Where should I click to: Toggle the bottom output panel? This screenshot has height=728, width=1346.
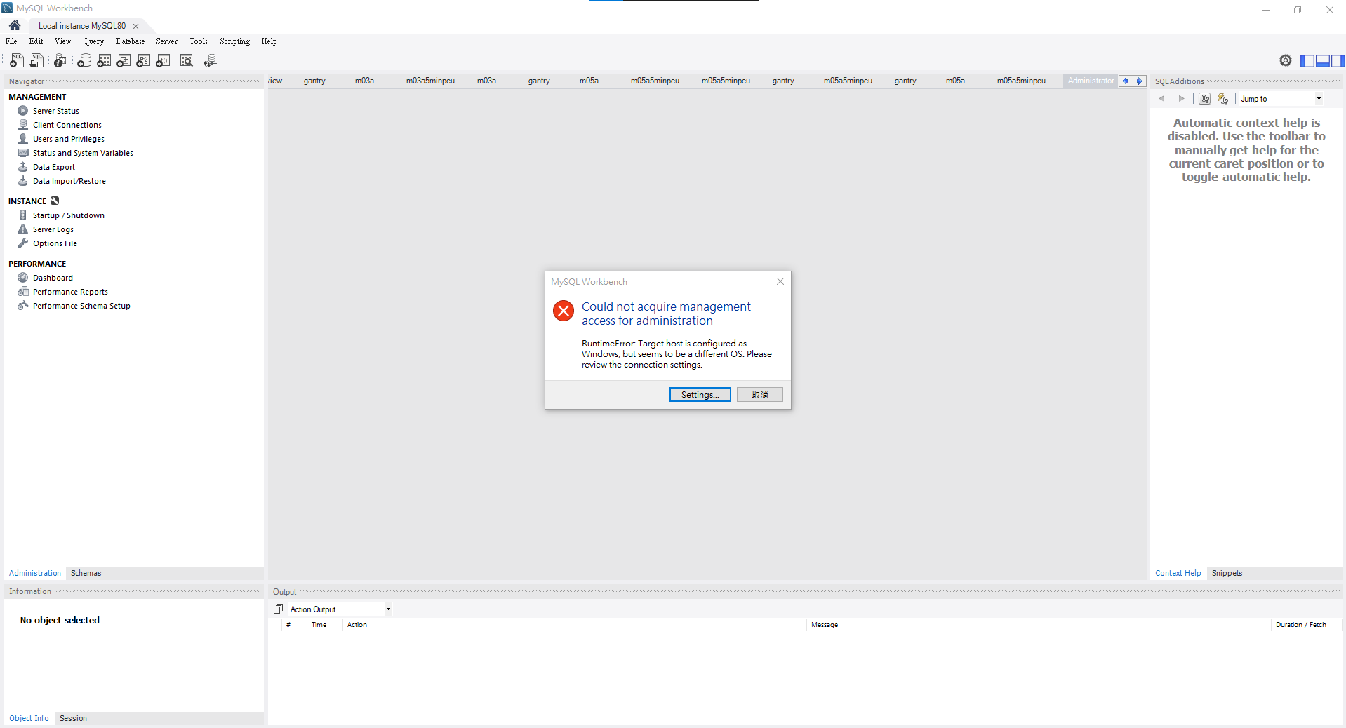click(1323, 61)
